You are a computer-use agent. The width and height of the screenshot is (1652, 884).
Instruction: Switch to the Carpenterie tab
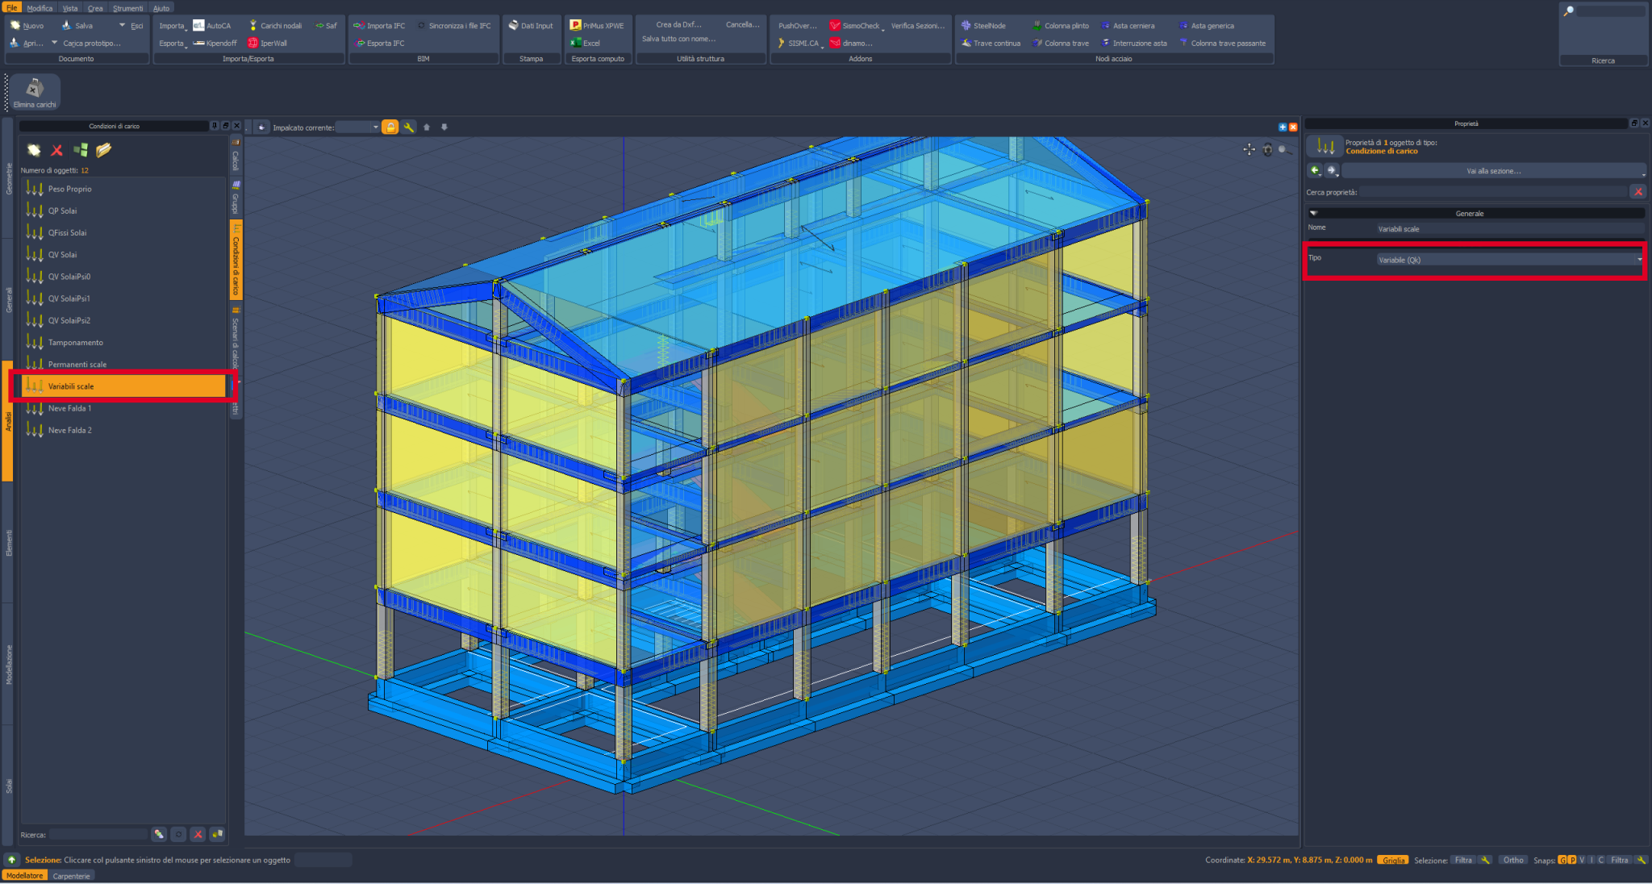[x=71, y=876]
